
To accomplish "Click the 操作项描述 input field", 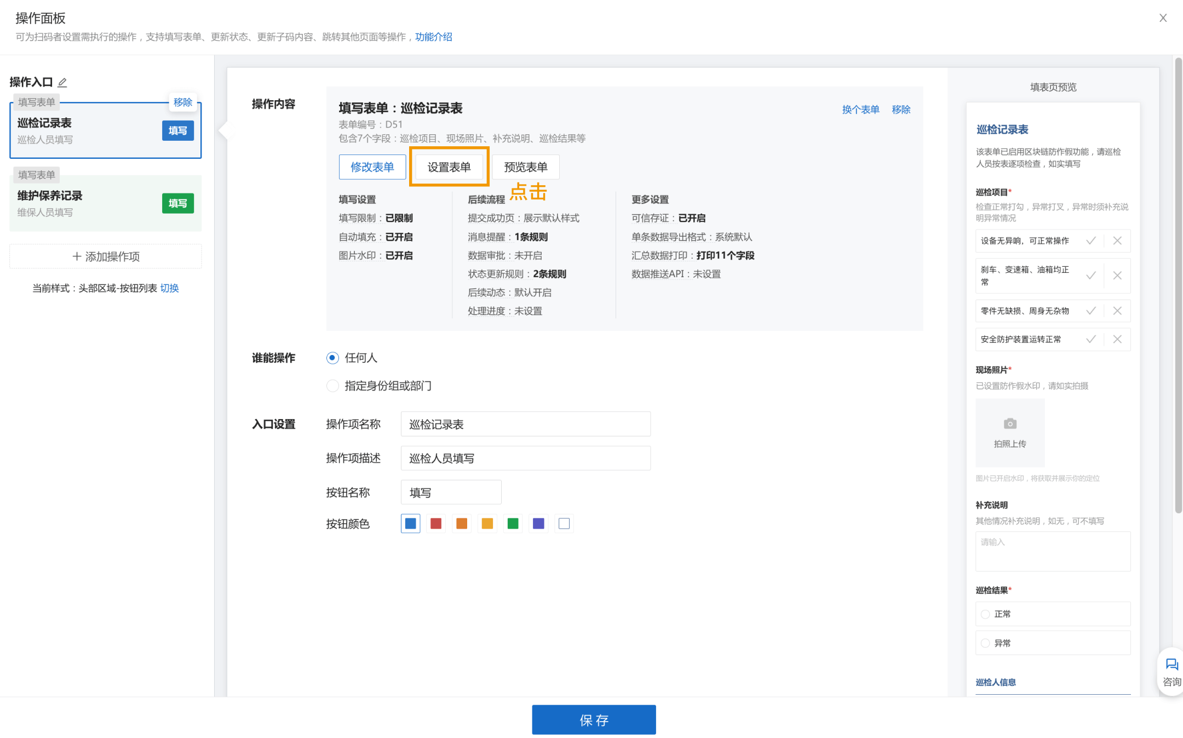I will point(526,458).
